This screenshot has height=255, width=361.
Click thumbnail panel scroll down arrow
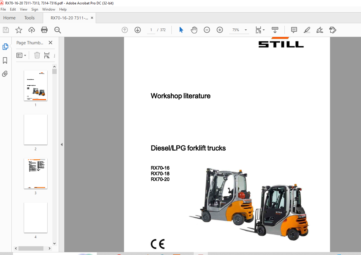point(54,243)
